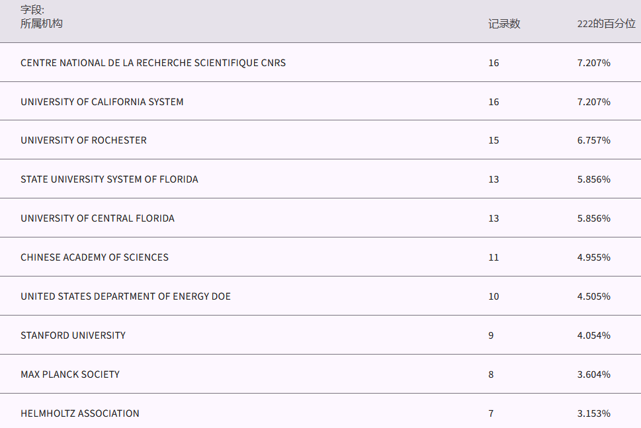Image resolution: width=641 pixels, height=428 pixels.
Task: Click the 6.757% percentage value
Action: 593,140
